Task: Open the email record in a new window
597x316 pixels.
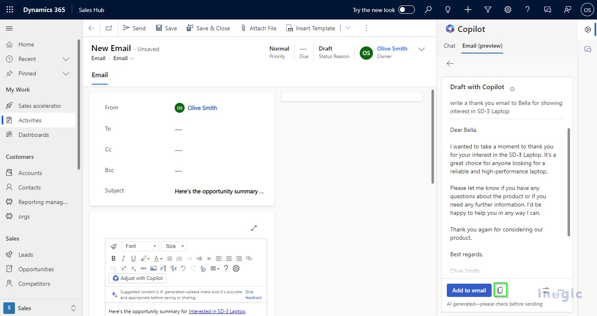Action: pyautogui.click(x=109, y=28)
